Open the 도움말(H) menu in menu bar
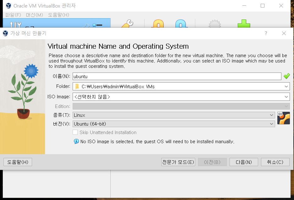This screenshot has height=200, width=294. click(x=58, y=15)
